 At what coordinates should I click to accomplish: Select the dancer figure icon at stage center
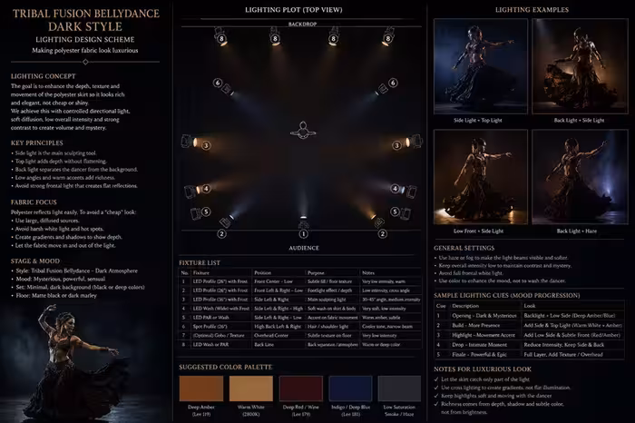tap(303, 131)
